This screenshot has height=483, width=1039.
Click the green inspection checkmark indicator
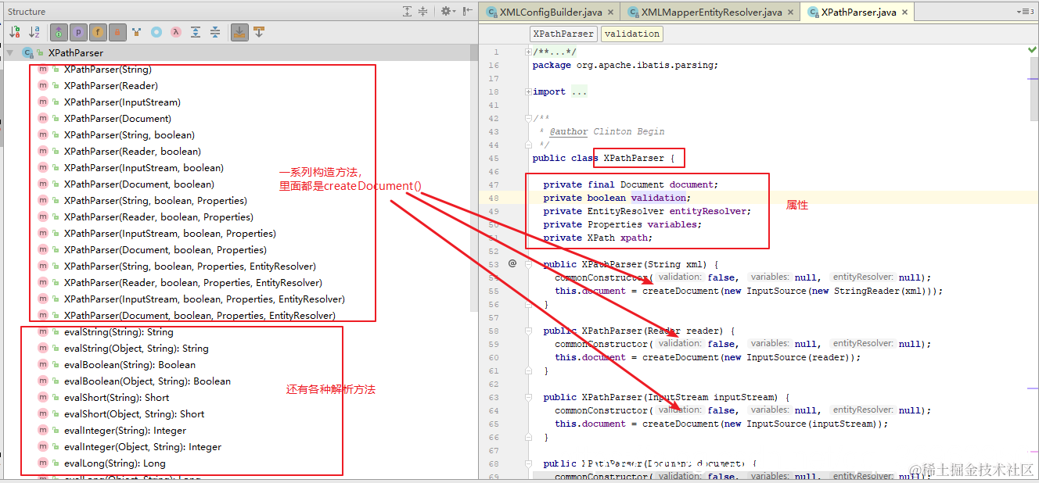pos(1031,50)
